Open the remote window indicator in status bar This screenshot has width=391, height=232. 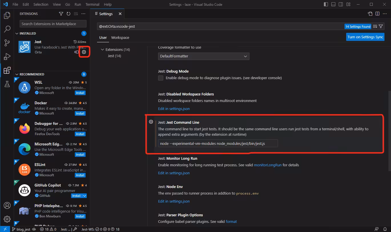click(5, 229)
